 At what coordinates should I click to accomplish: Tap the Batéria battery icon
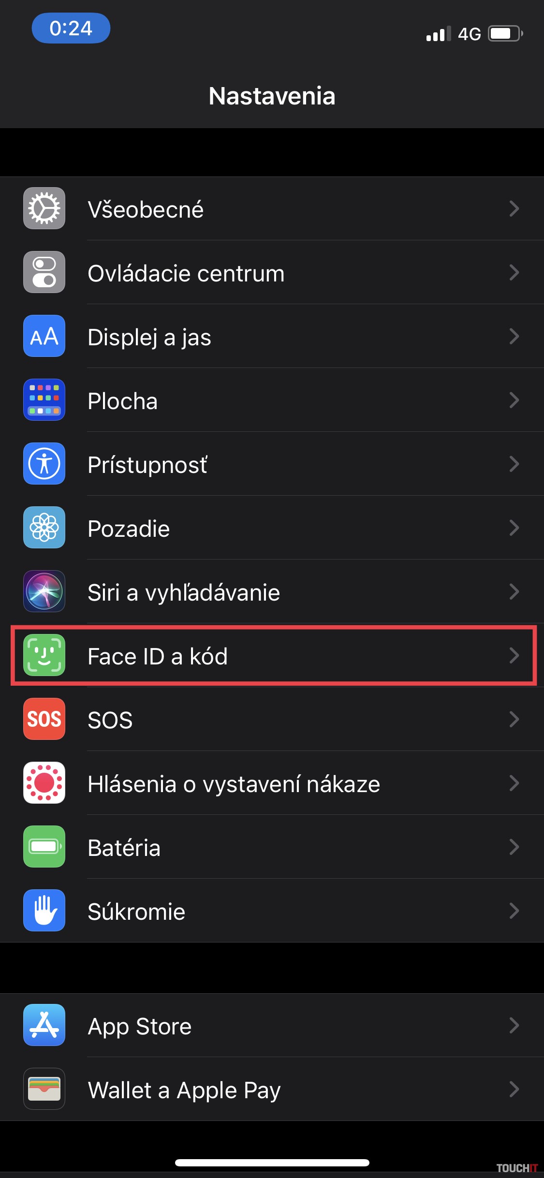[x=44, y=847]
